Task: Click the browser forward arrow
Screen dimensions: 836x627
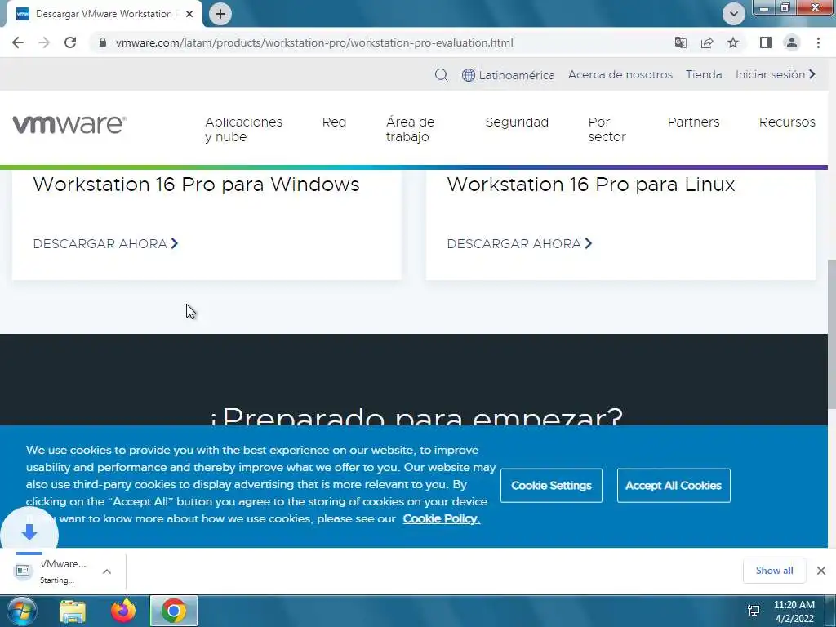Action: 44,42
